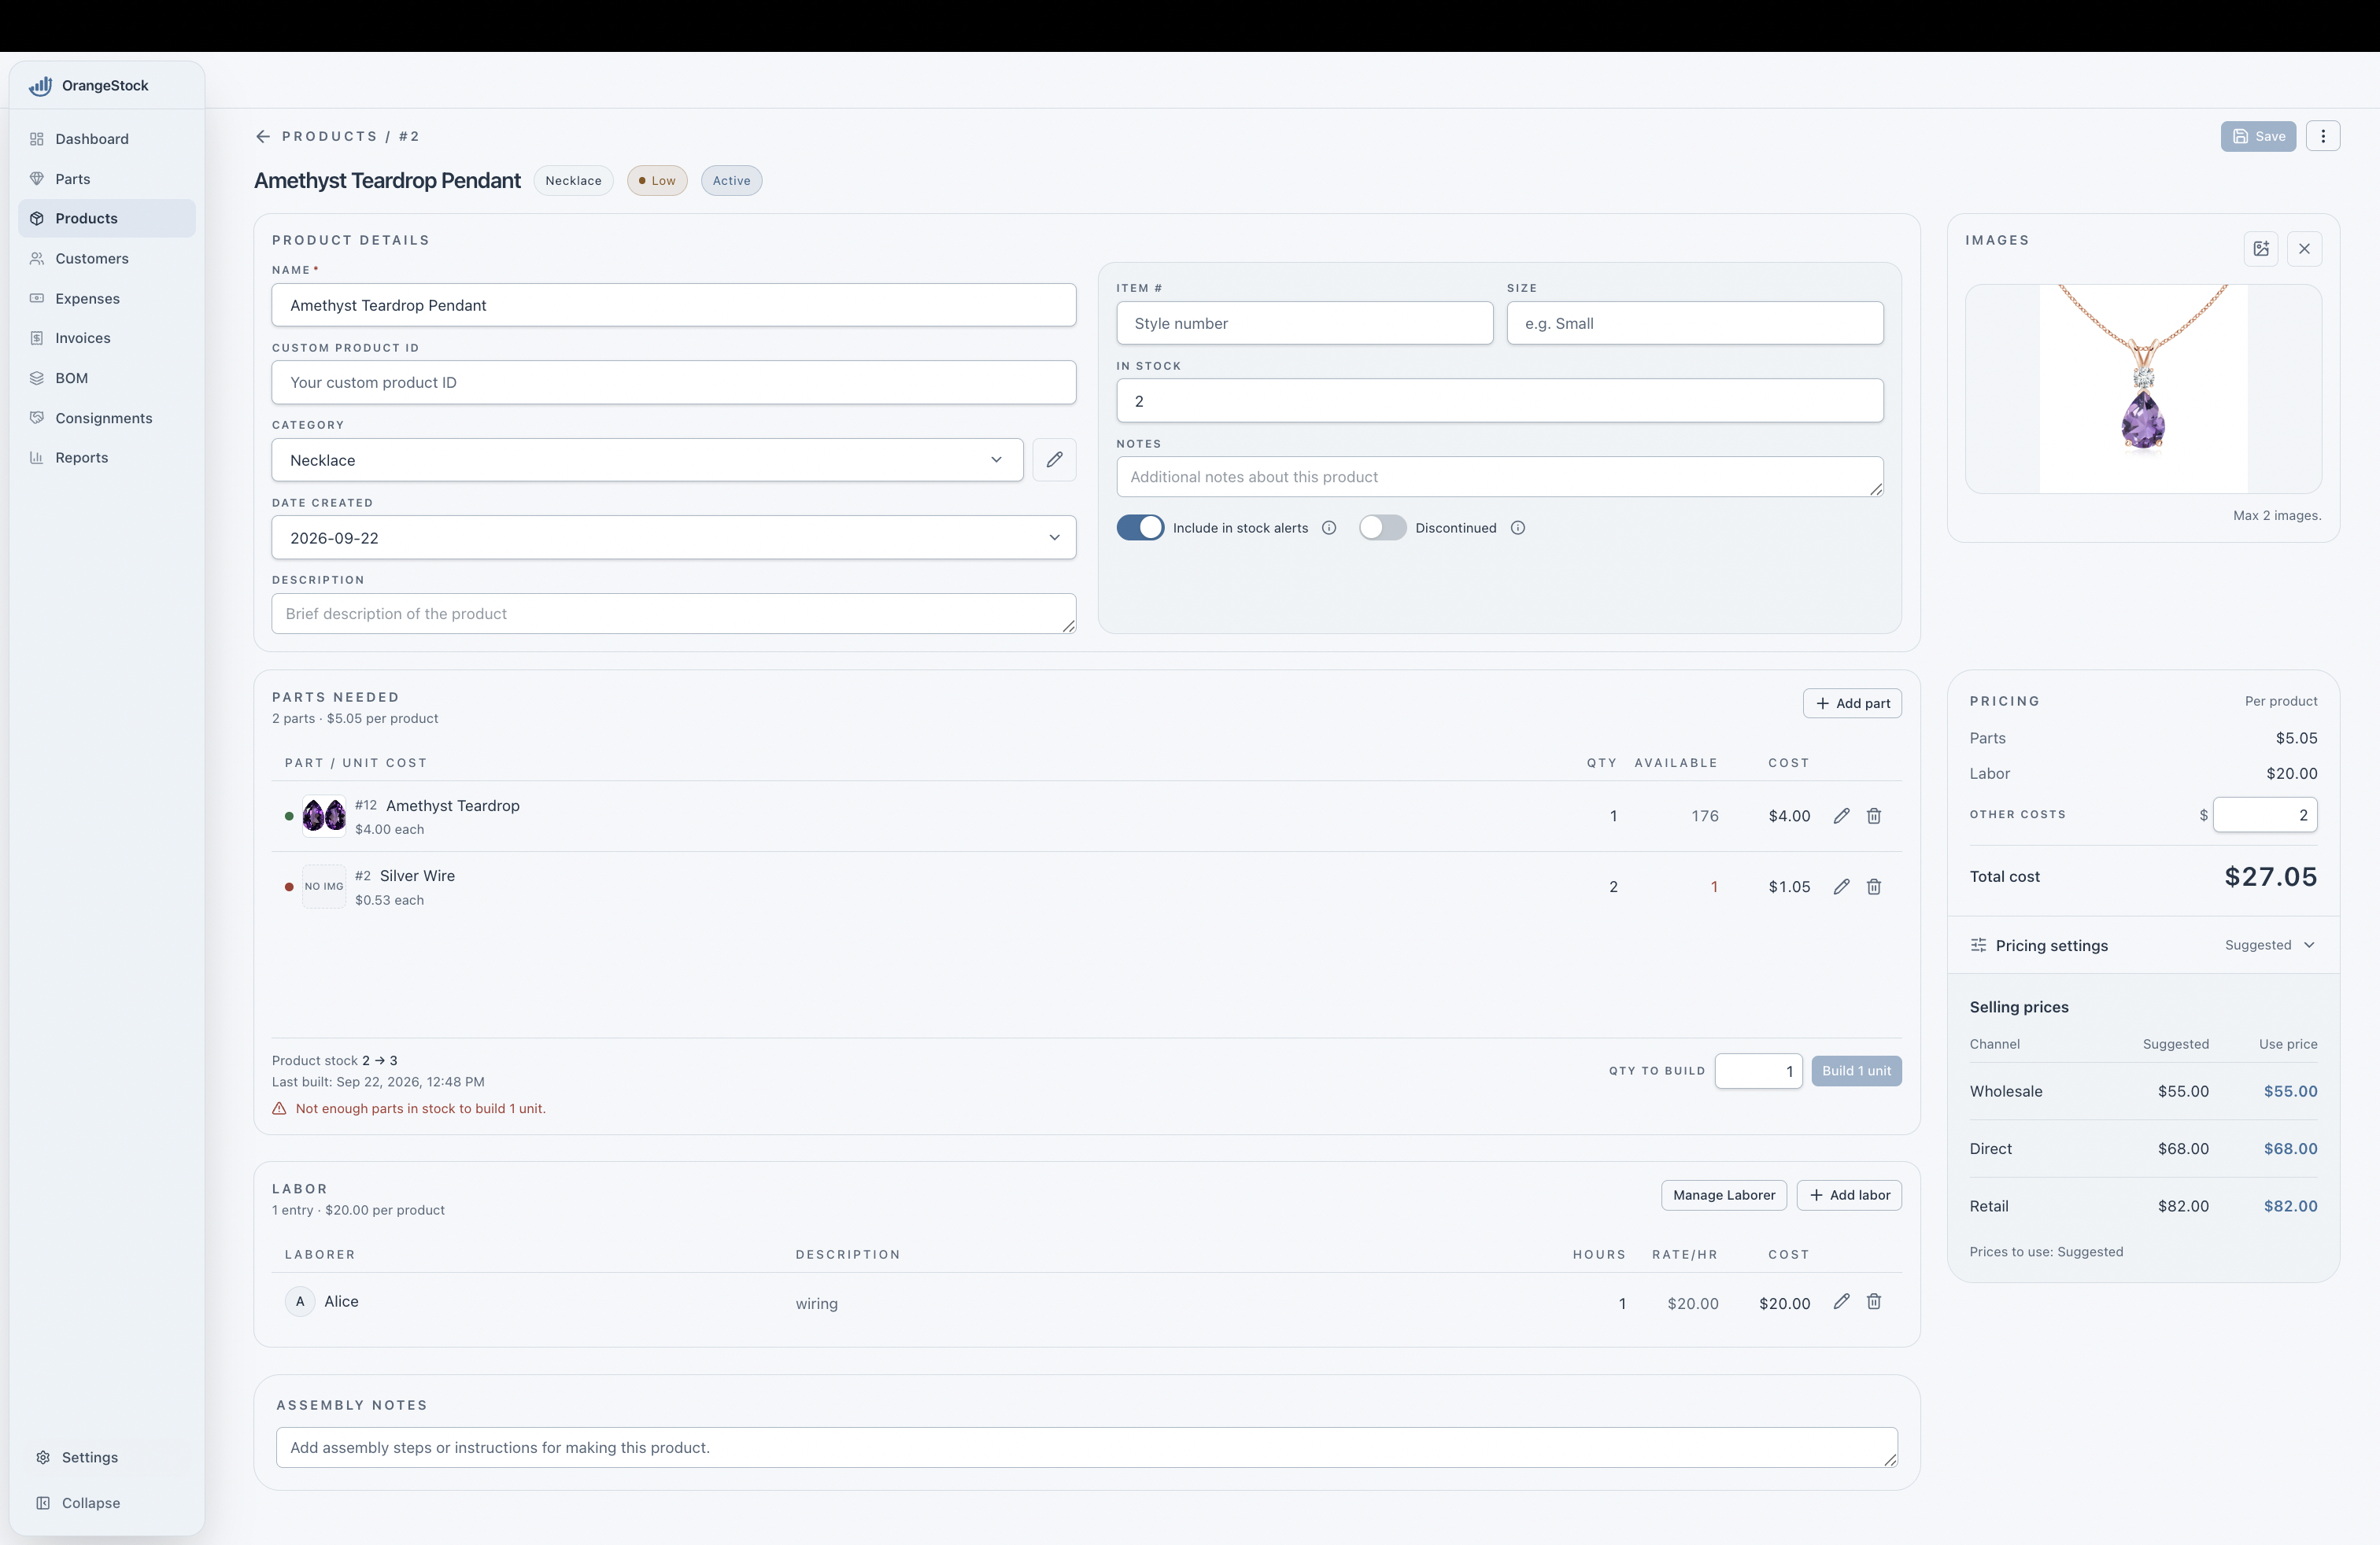Click the Qty to Build input

[1758, 1071]
